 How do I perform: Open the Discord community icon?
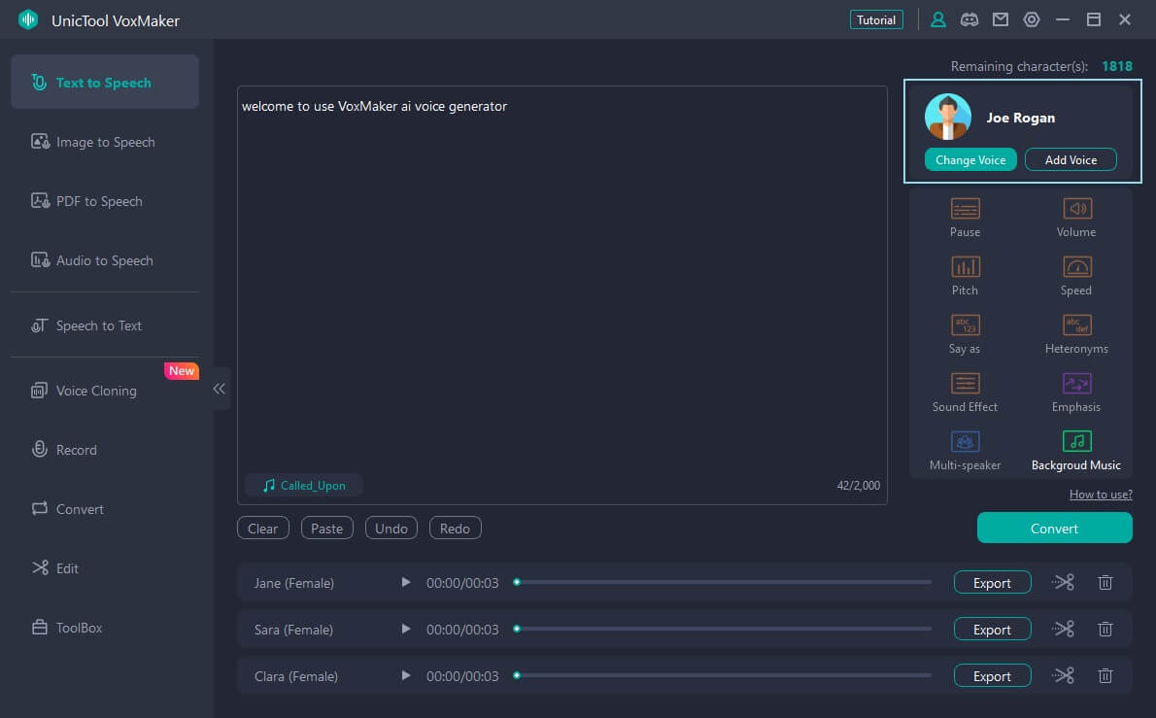tap(969, 19)
